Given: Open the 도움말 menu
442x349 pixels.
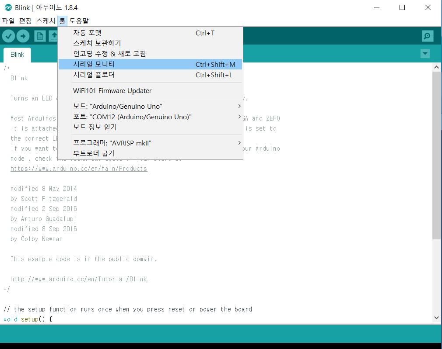Looking at the screenshot, I should click(79, 21).
